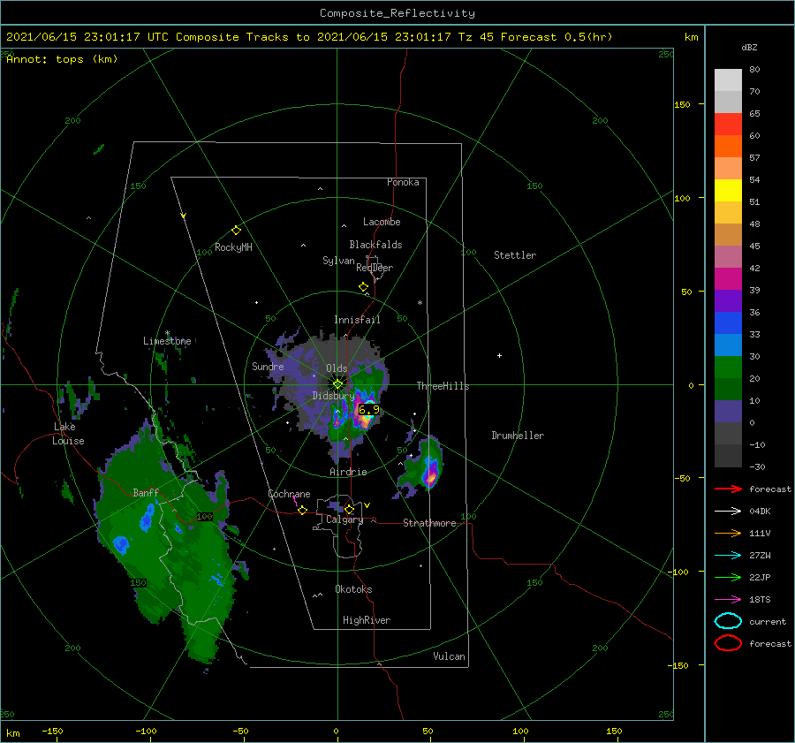Click the Lake Louise label
This screenshot has height=743, width=795.
[68, 434]
